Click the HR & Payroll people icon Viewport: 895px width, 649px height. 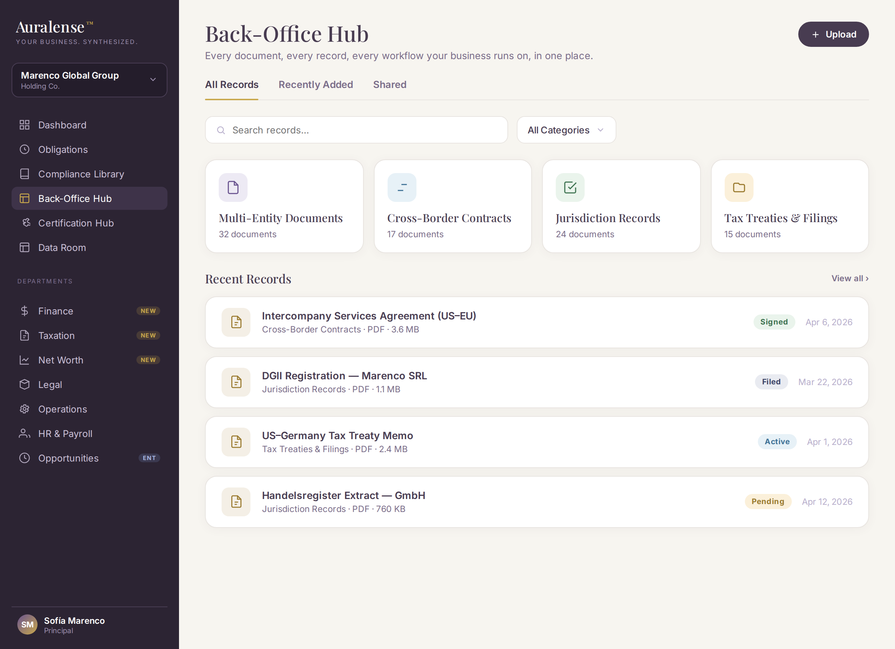coord(25,433)
